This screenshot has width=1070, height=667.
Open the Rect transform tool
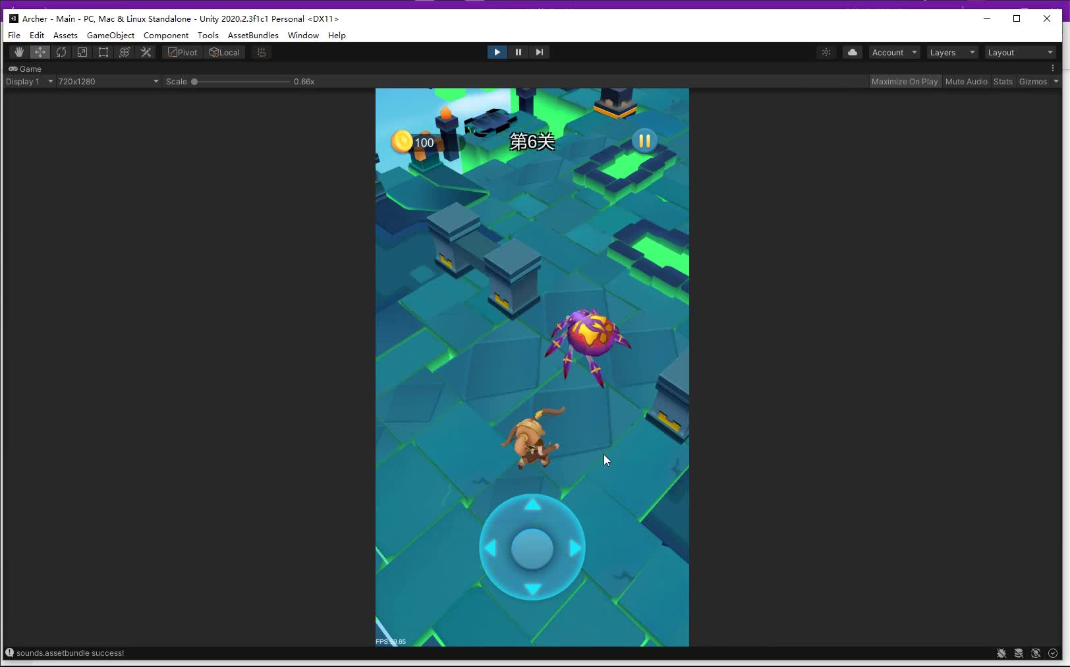click(103, 52)
